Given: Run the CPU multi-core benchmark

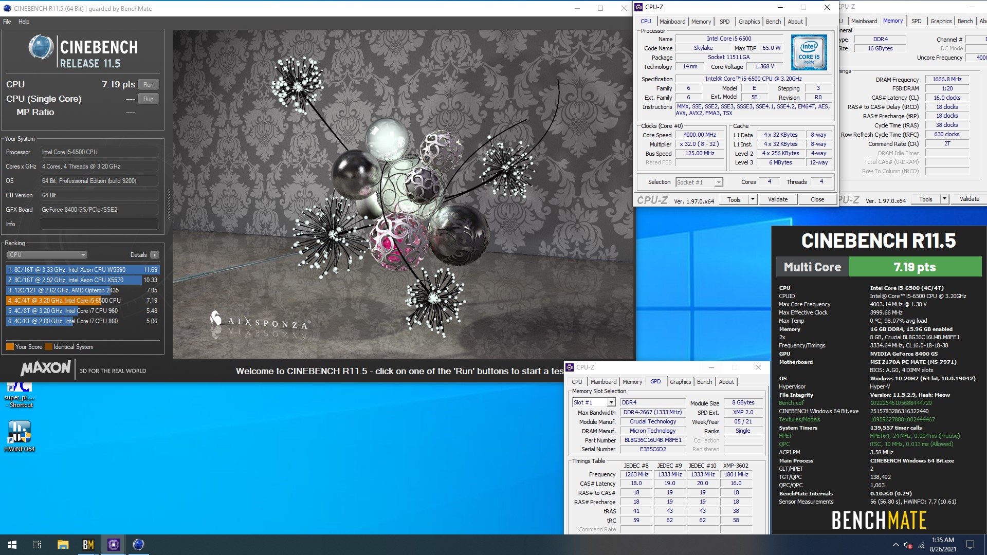Looking at the screenshot, I should tap(149, 85).
